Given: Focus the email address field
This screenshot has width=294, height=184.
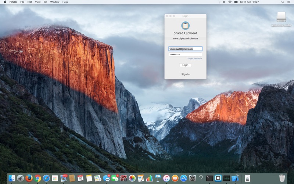Looking at the screenshot, I should (185, 49).
